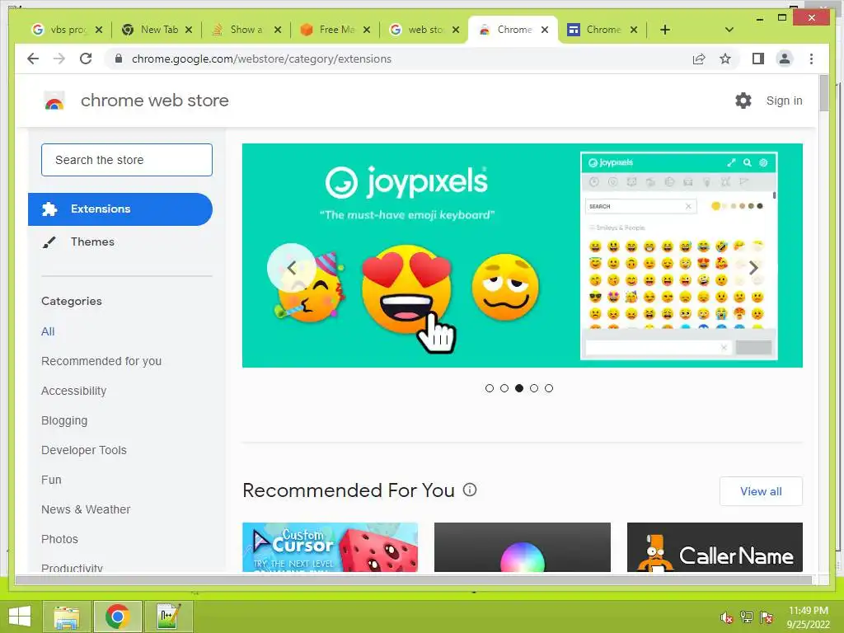Click the Action Center flag tray icon
Image resolution: width=844 pixels, height=633 pixels.
point(767,617)
